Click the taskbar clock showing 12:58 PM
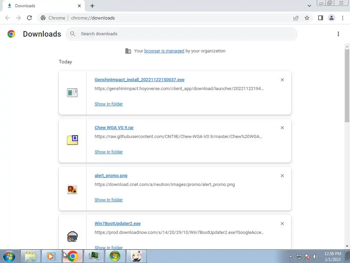 pos(332,256)
